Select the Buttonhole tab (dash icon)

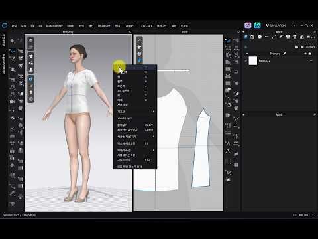coord(267,37)
